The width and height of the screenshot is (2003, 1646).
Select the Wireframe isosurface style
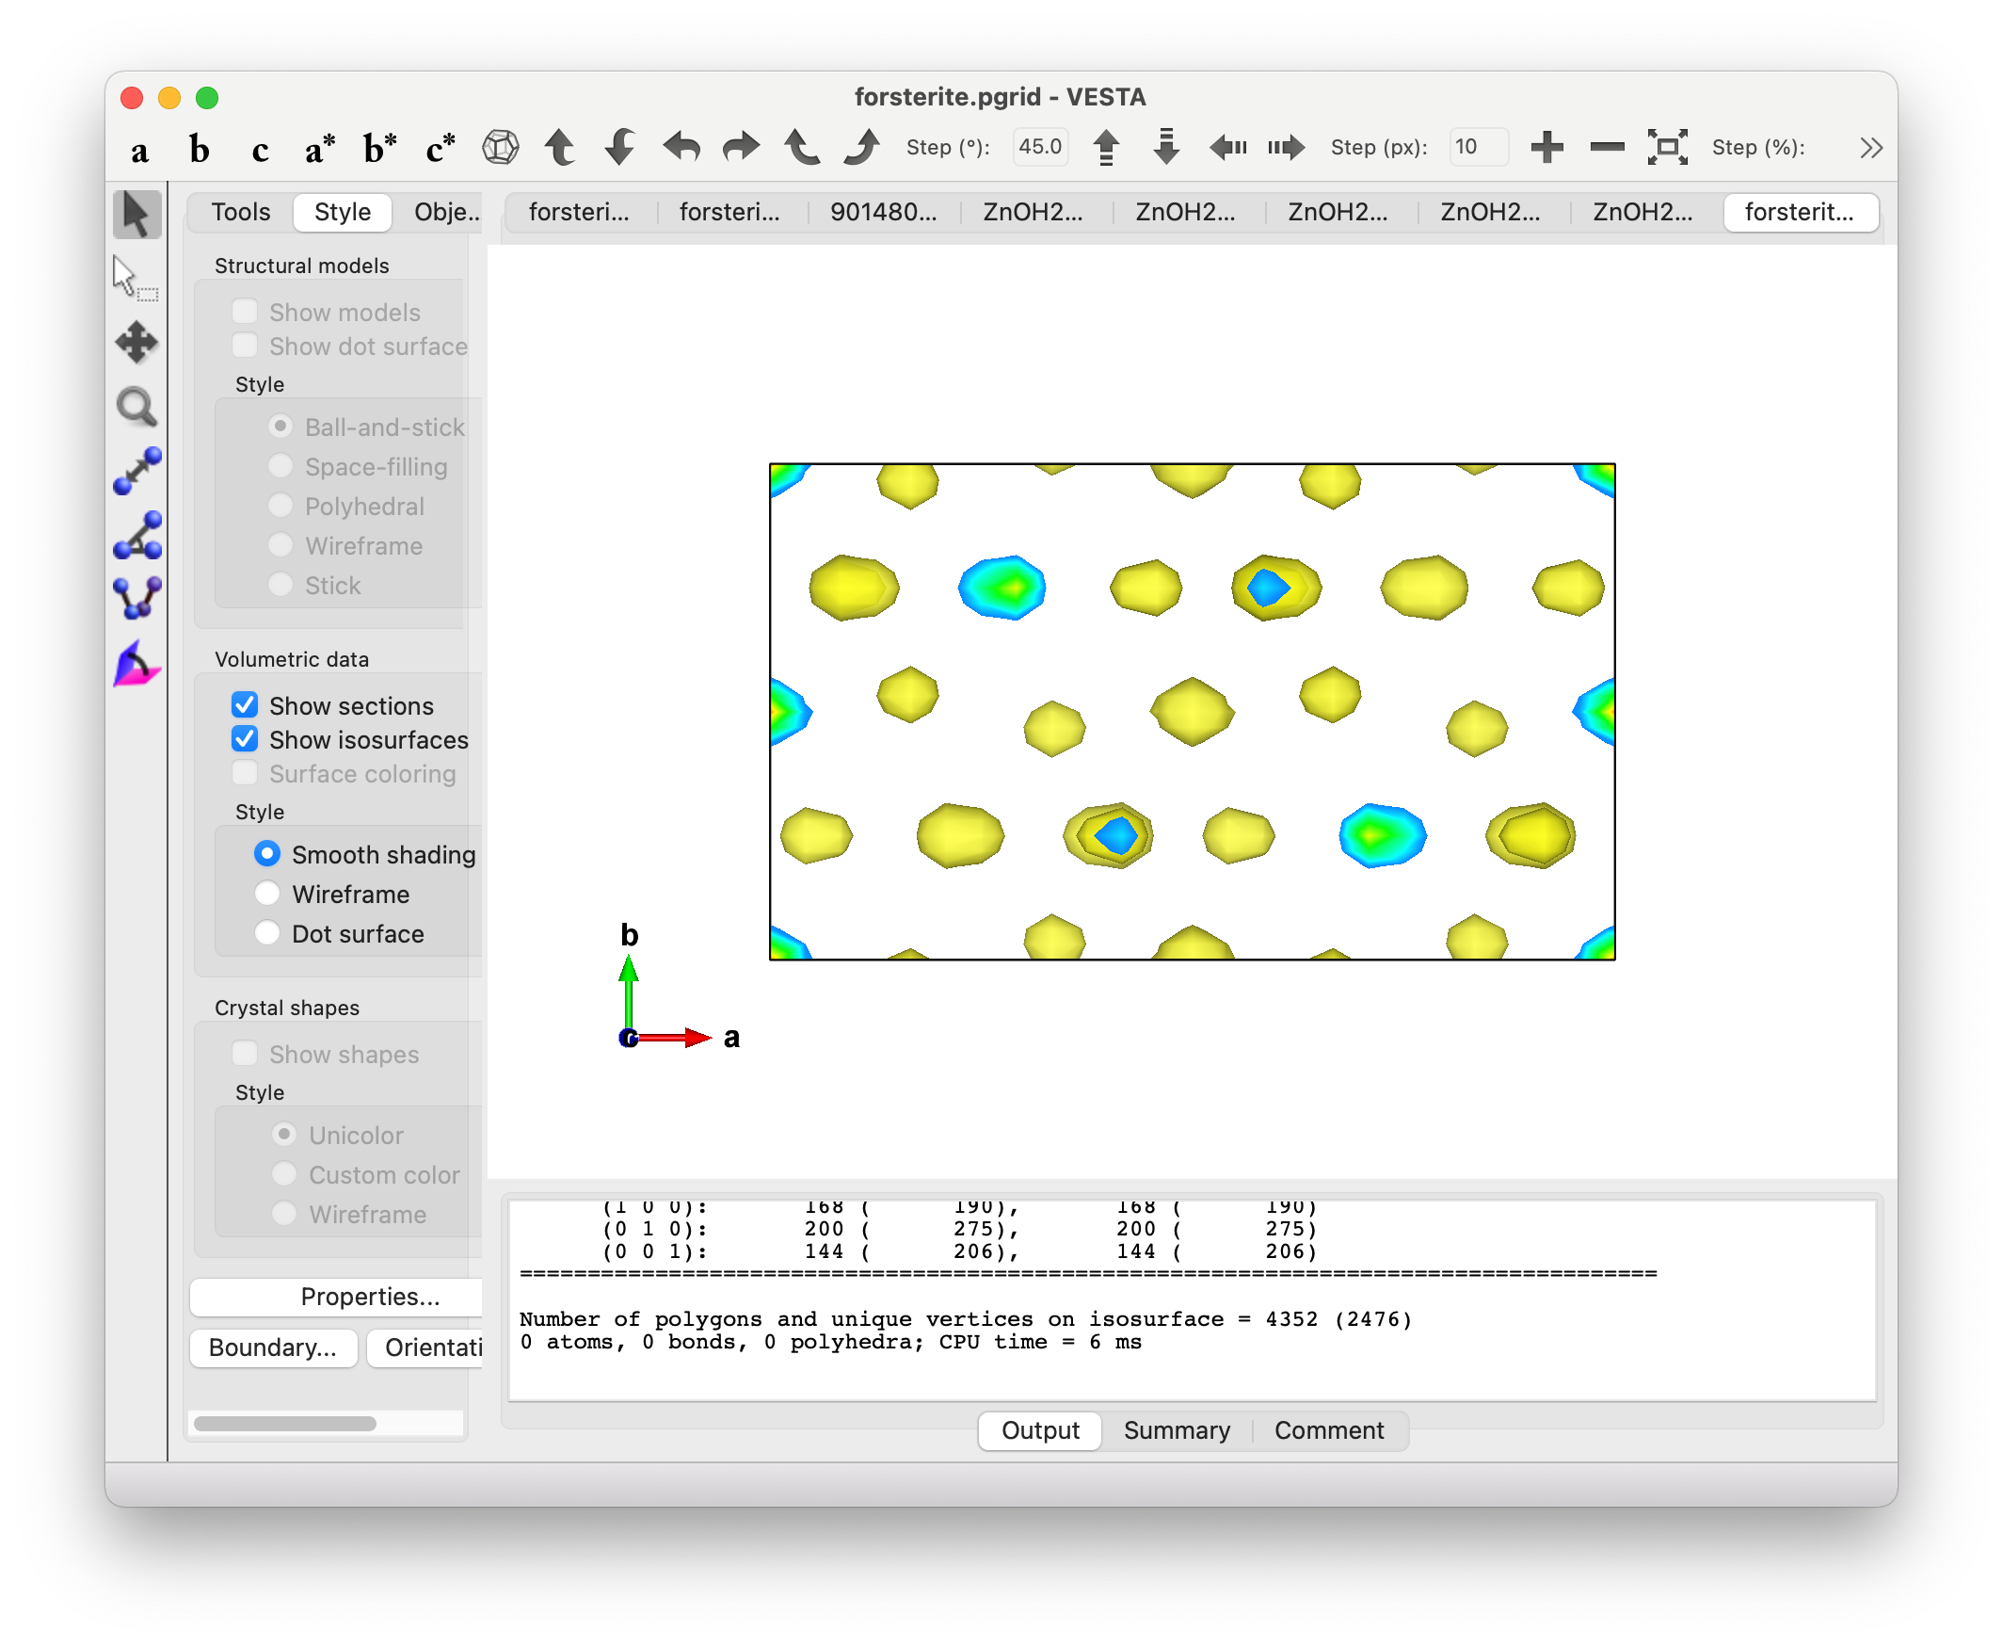(x=267, y=895)
